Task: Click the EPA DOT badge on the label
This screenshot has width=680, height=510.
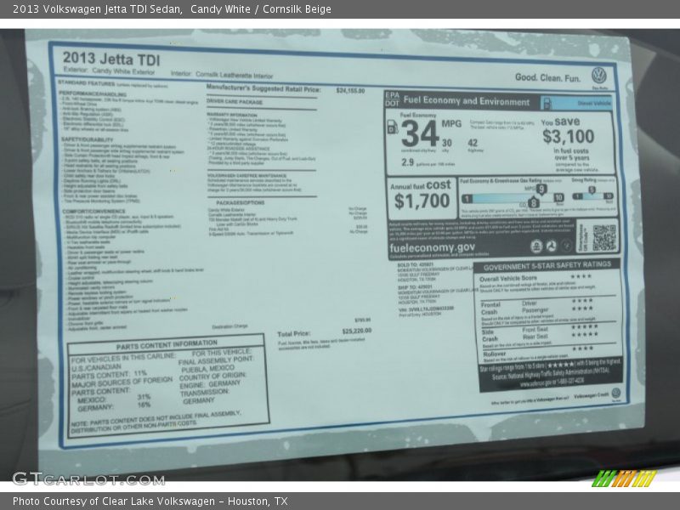Action: coord(392,99)
